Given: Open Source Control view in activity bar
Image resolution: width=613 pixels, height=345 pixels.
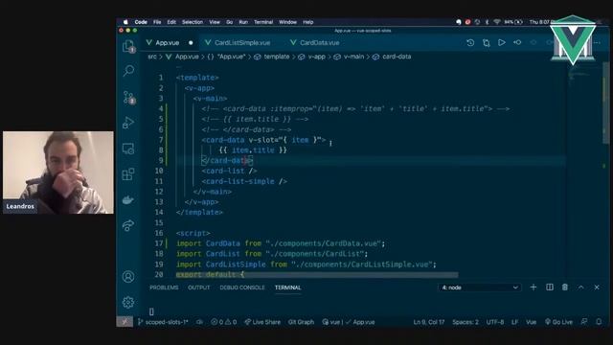Looking at the screenshot, I should pos(128,98).
